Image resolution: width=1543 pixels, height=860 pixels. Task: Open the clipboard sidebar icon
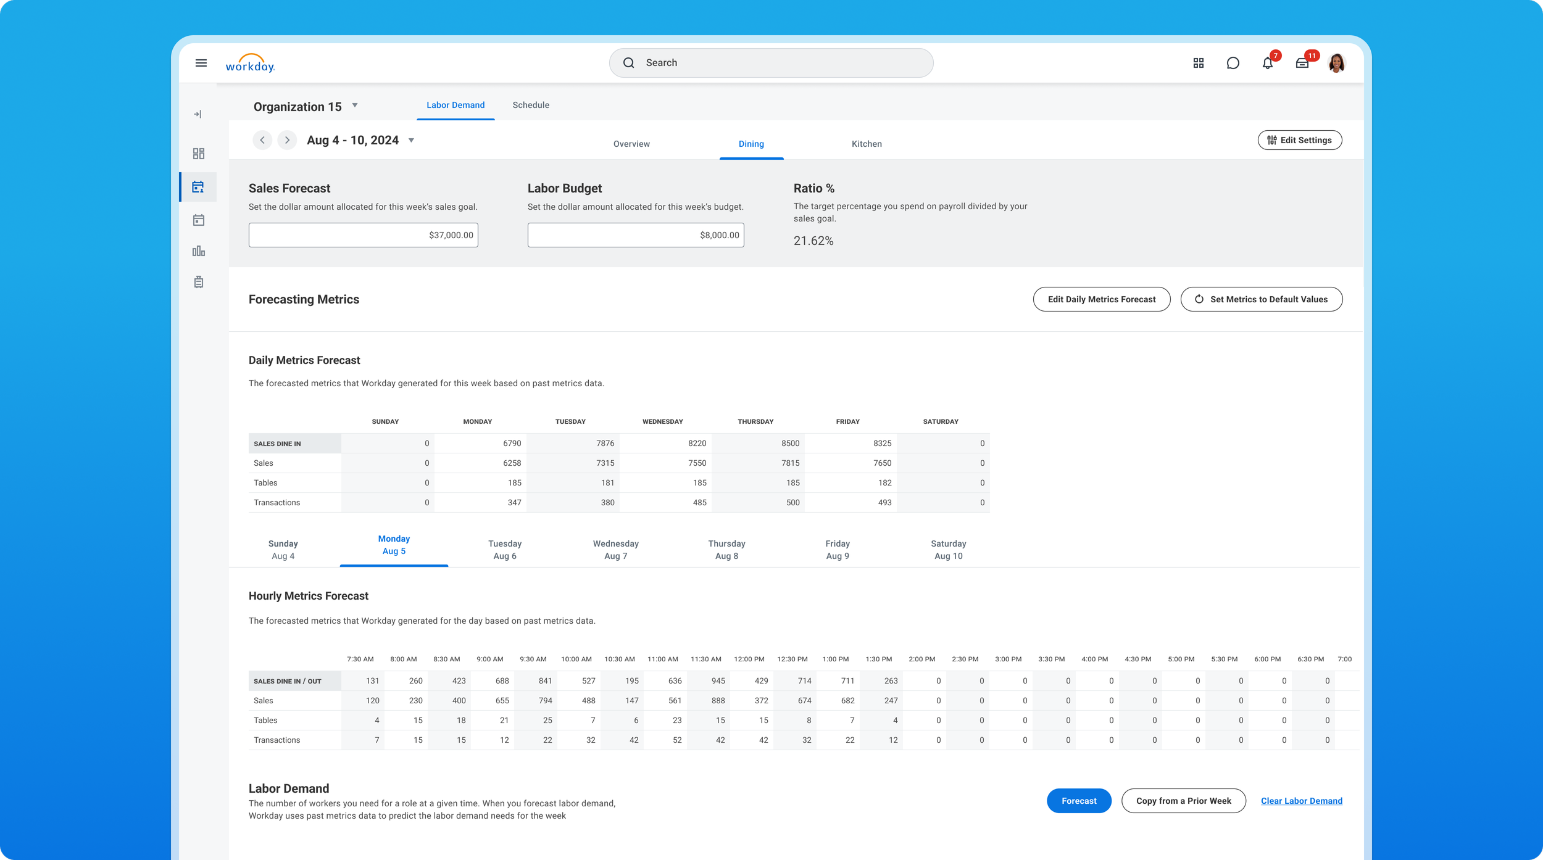(198, 282)
